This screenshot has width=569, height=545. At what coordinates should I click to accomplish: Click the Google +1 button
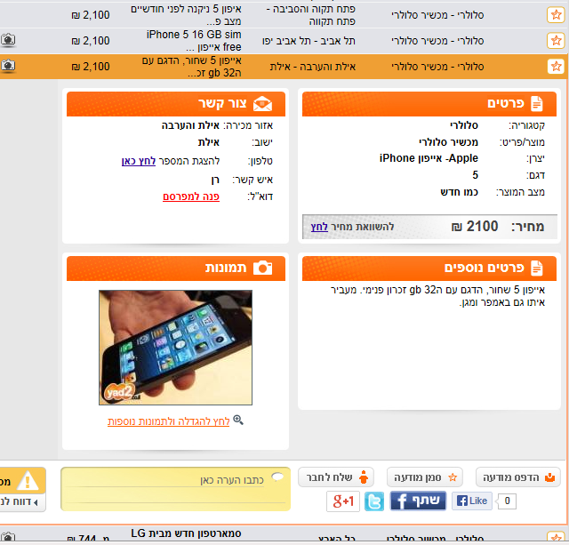click(x=343, y=501)
